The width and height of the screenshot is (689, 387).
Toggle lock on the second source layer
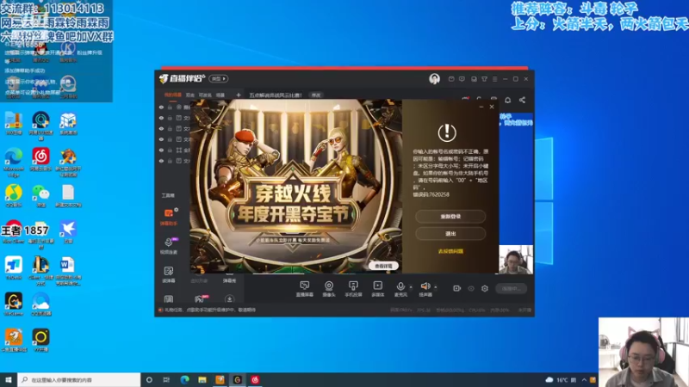click(x=170, y=118)
